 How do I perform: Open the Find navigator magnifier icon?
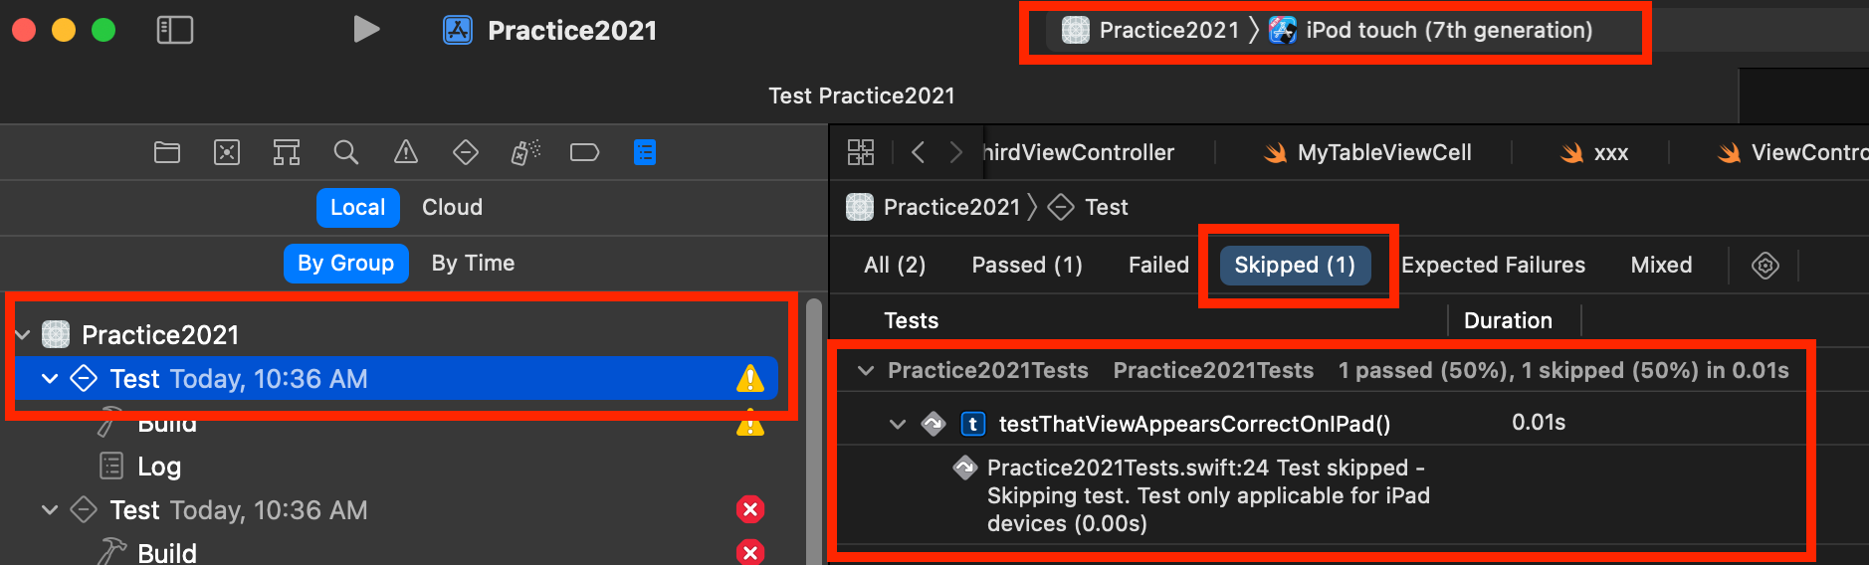[345, 152]
